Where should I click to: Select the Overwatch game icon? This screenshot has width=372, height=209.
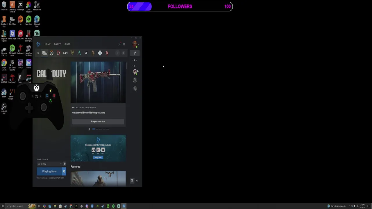tap(51, 53)
